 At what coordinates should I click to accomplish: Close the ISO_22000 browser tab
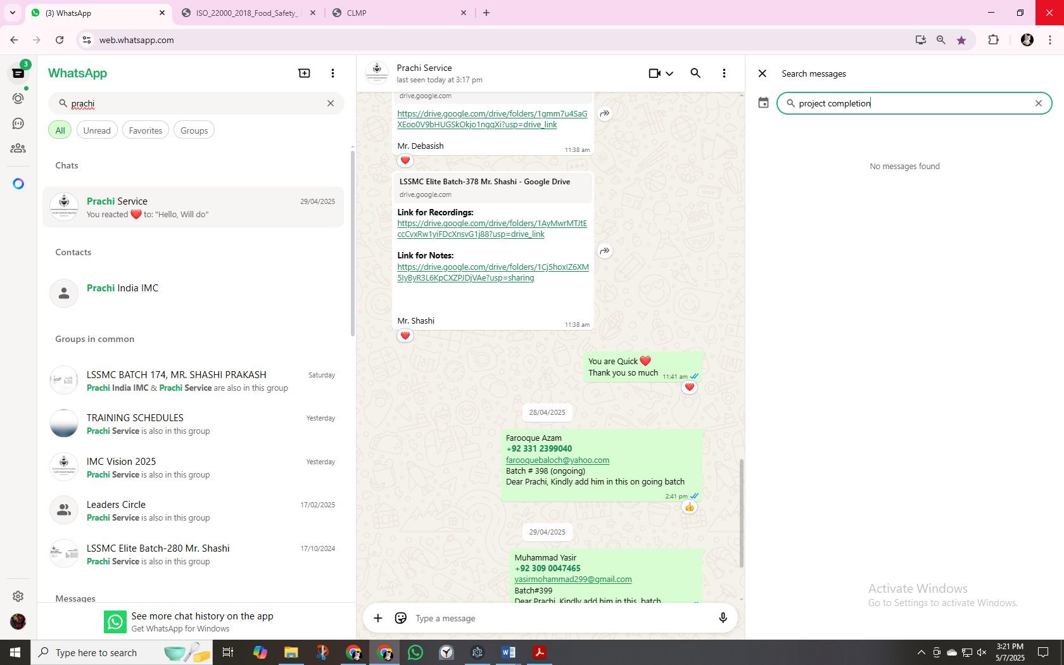312,13
